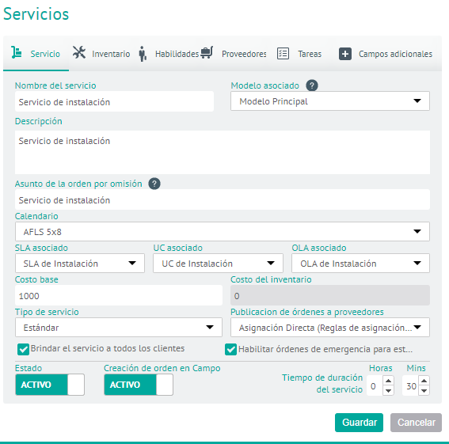The image size is (449, 444).
Task: Click help icon beside Asunto de la orden
Action: 154,184
